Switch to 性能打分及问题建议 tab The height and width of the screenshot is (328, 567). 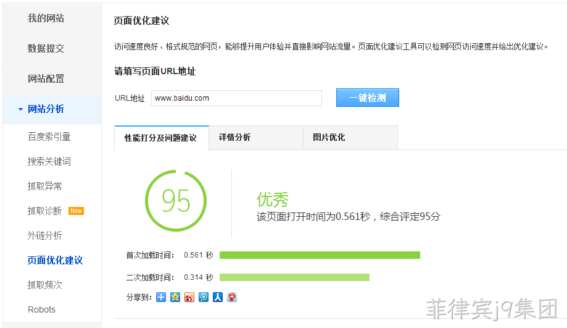click(161, 138)
